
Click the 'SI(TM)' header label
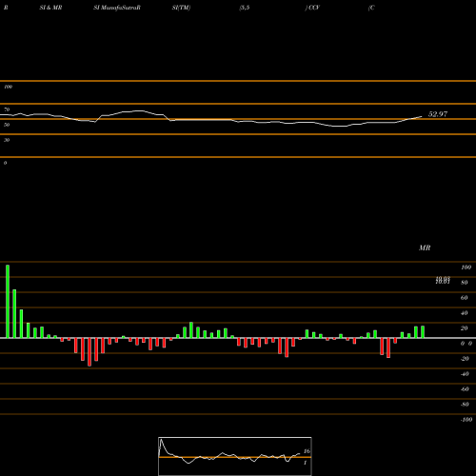(181, 8)
